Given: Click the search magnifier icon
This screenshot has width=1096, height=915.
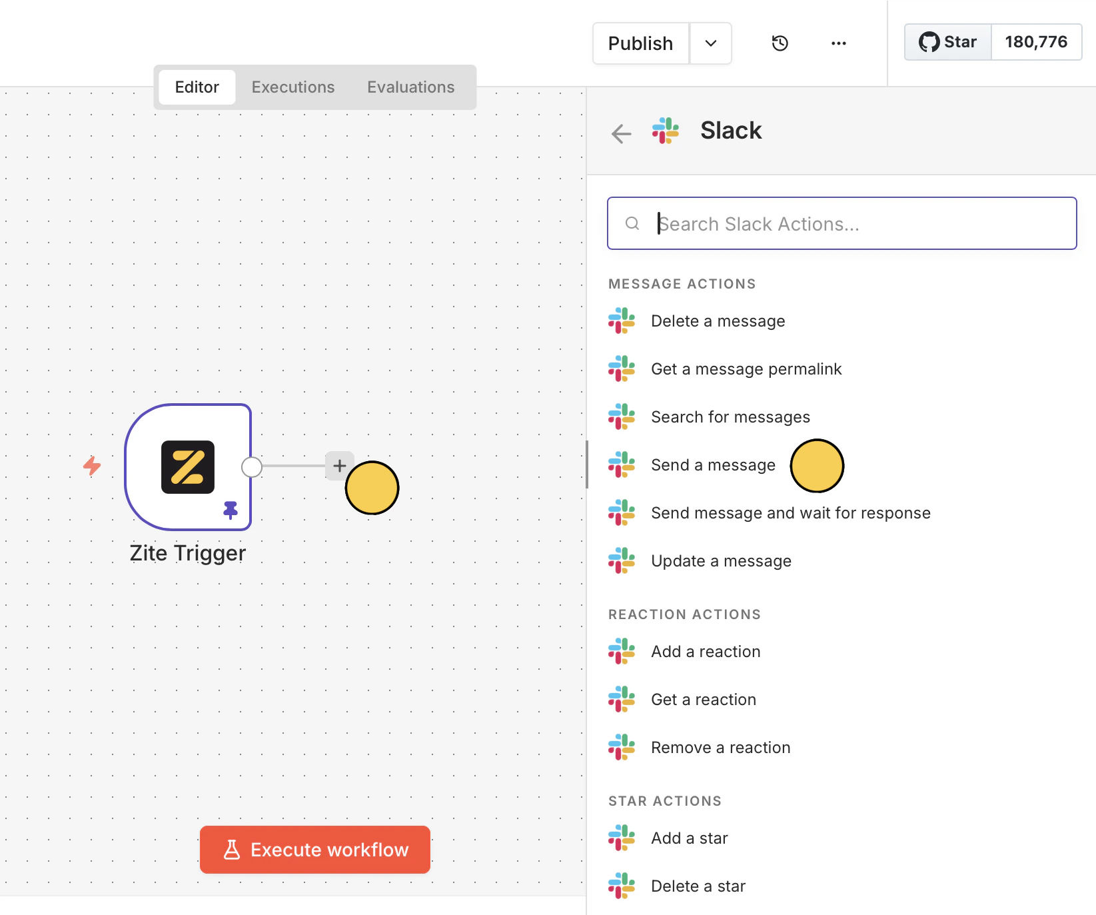Looking at the screenshot, I should tap(632, 223).
